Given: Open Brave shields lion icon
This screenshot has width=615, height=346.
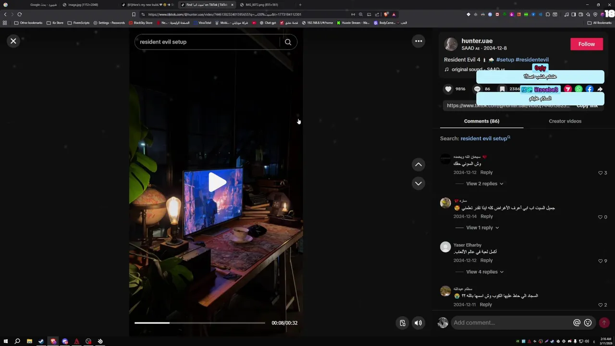Looking at the screenshot, I should 385,14.
